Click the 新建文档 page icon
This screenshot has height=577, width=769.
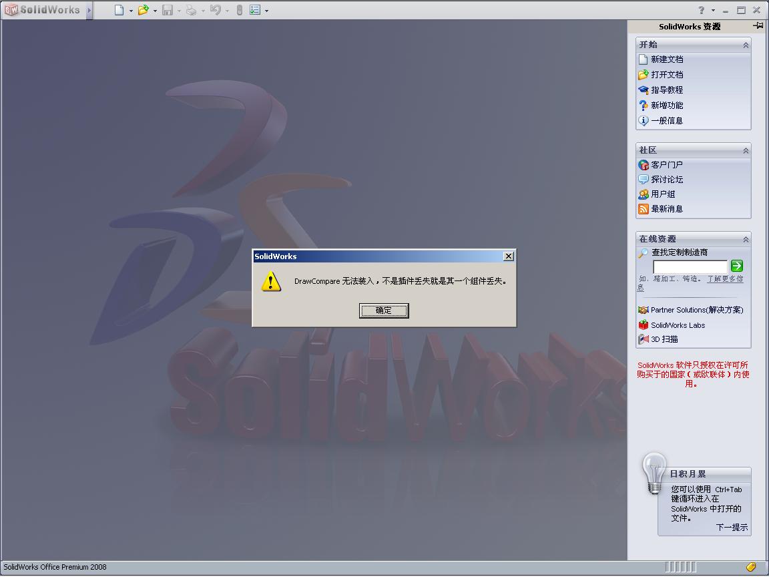point(643,60)
